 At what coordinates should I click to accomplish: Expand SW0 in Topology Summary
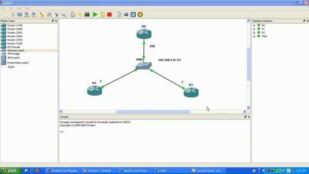point(254,36)
